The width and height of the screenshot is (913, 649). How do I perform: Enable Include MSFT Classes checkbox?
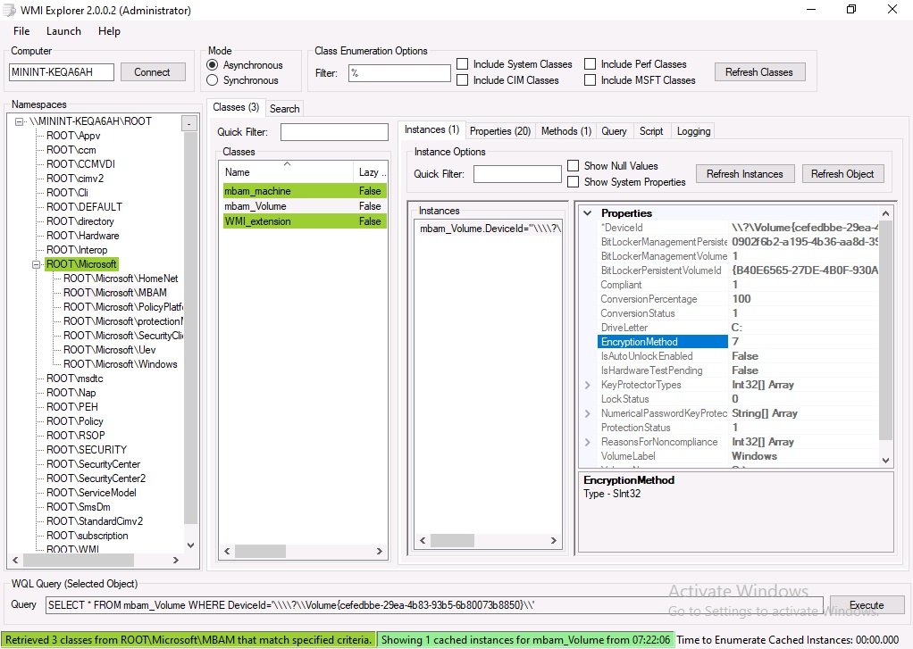(590, 79)
